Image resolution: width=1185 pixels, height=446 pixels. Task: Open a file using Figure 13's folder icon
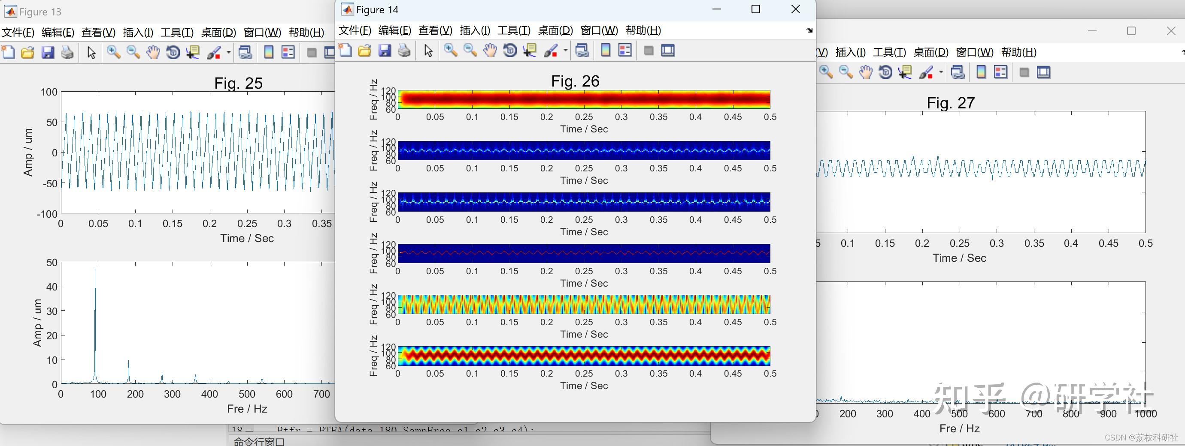[x=27, y=53]
